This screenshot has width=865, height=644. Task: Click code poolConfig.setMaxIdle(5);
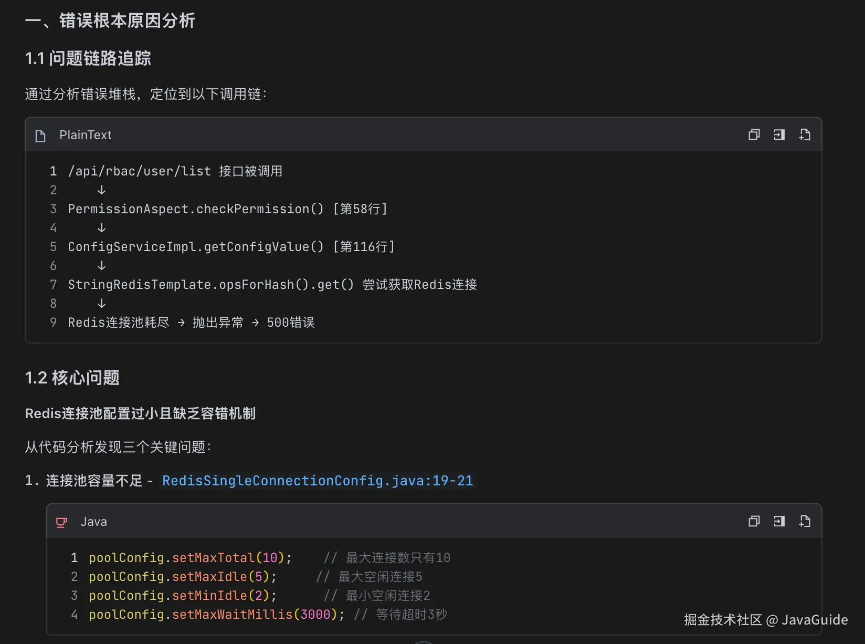click(183, 577)
